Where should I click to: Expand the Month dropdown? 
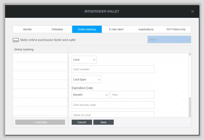click(x=90, y=95)
